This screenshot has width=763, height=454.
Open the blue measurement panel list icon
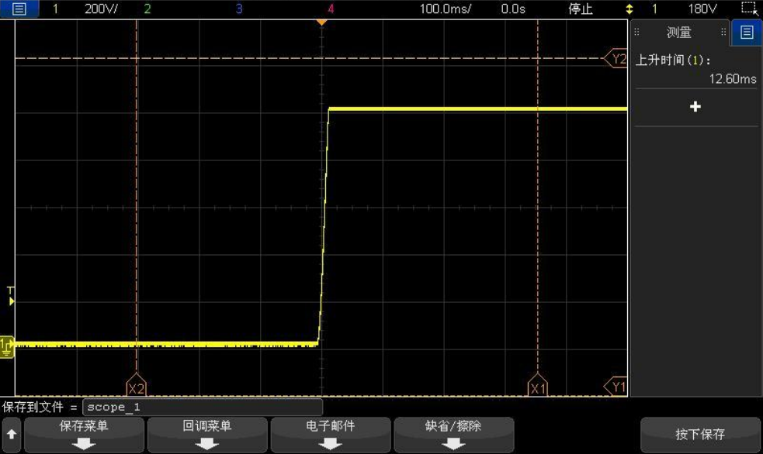tap(747, 32)
